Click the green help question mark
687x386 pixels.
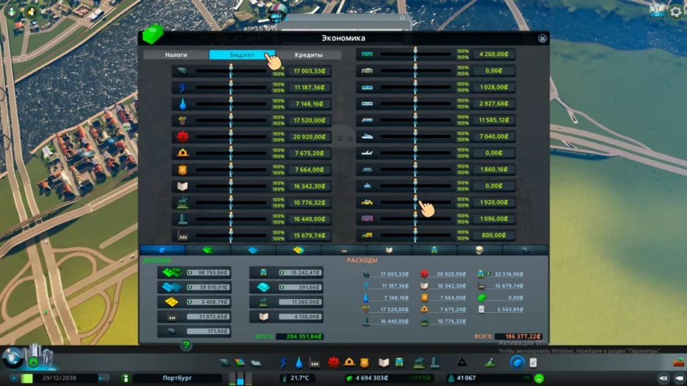coord(186,345)
